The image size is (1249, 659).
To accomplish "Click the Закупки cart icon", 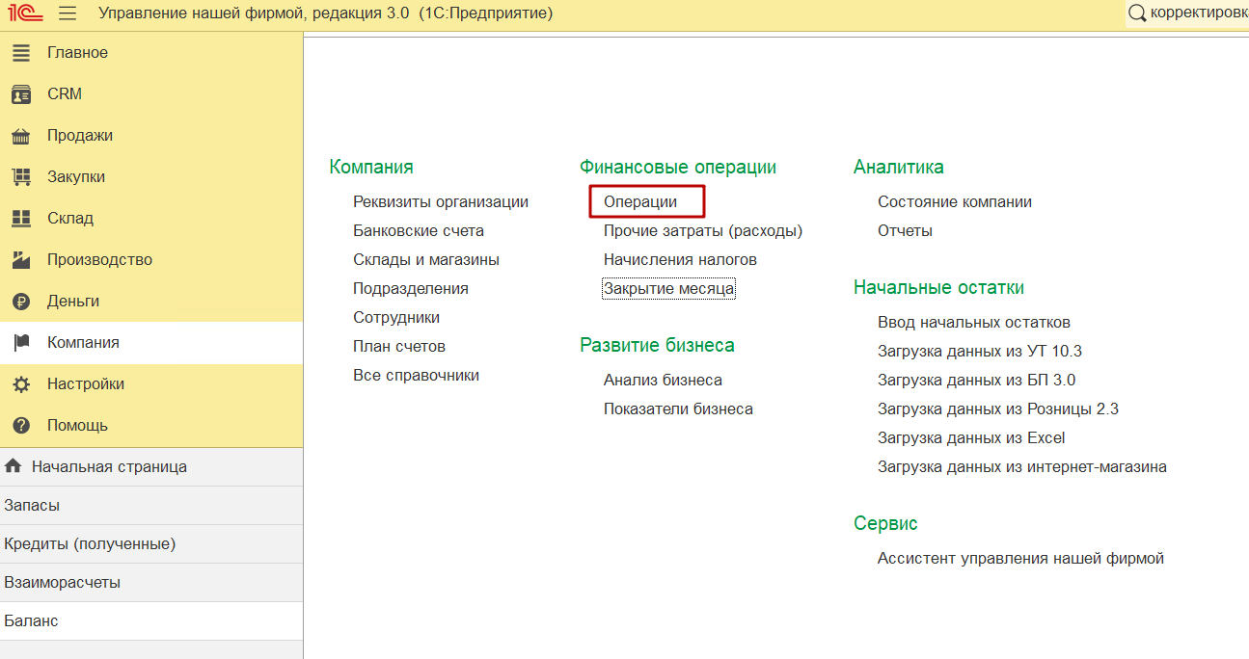I will tap(21, 177).
